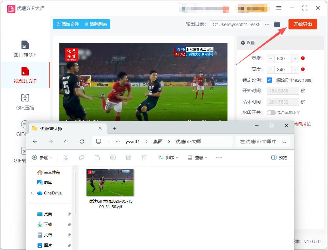Open the 排序 sort dropdown
The image size is (328, 250).
tap(168, 158)
